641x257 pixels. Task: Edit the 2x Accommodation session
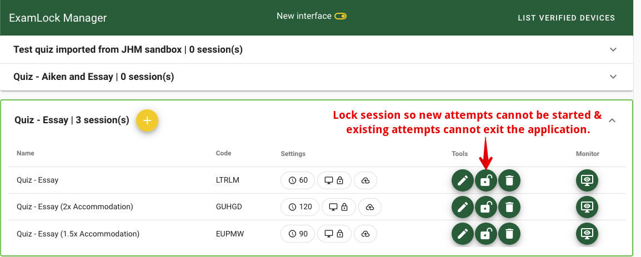tap(462, 207)
